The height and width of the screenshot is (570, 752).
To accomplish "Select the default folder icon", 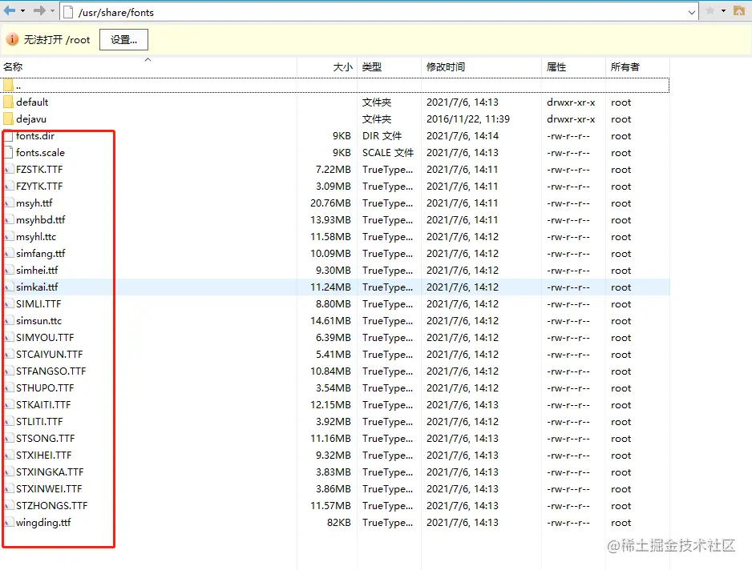I will pos(8,102).
